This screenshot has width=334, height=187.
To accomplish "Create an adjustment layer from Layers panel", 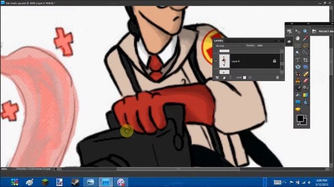I will click(x=224, y=77).
